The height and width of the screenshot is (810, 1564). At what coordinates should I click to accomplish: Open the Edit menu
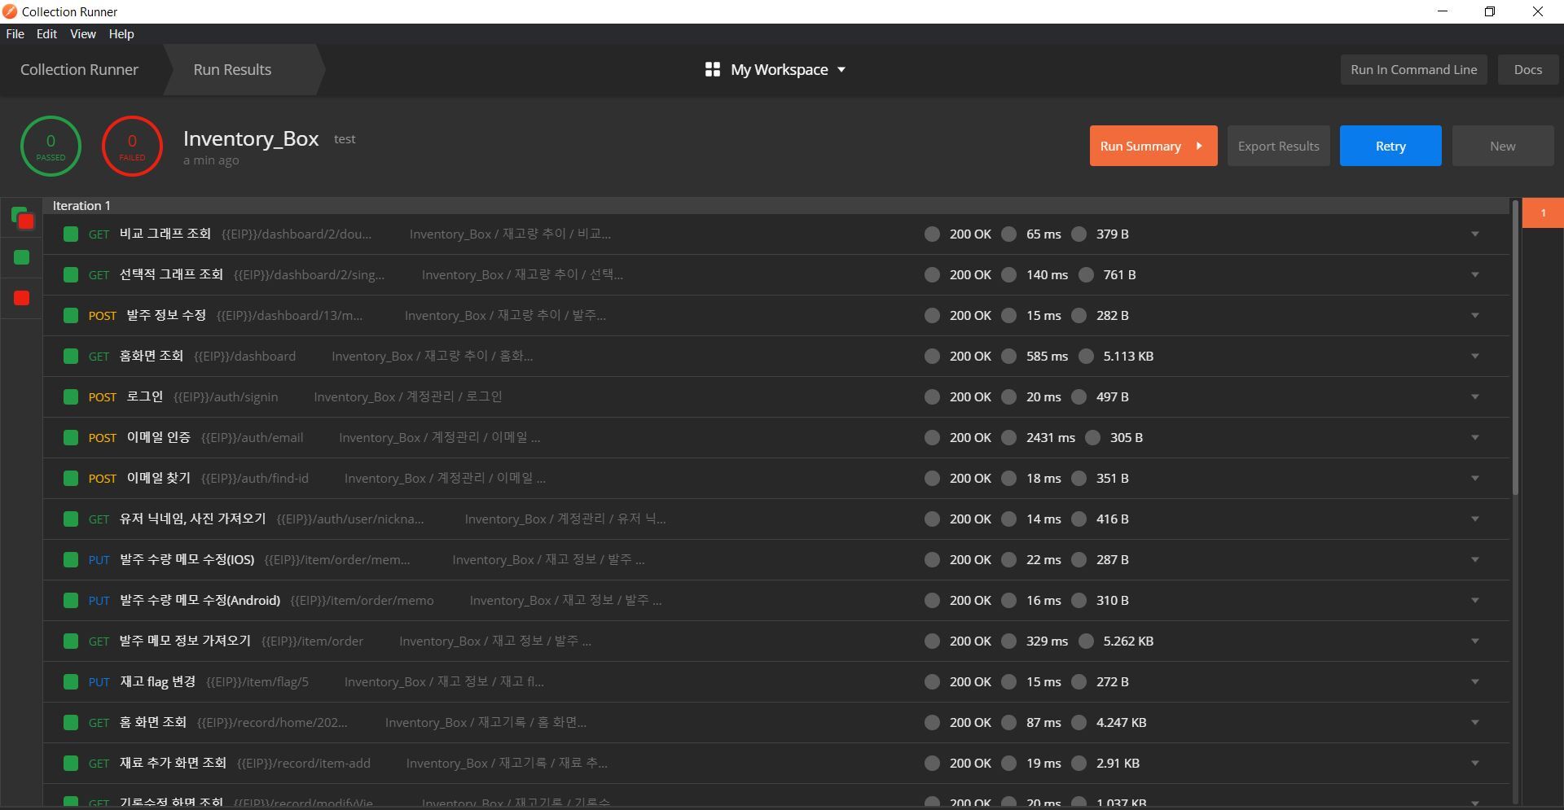click(46, 34)
